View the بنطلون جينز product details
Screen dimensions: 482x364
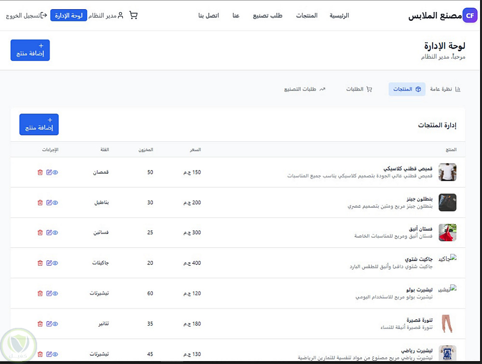(x=55, y=202)
